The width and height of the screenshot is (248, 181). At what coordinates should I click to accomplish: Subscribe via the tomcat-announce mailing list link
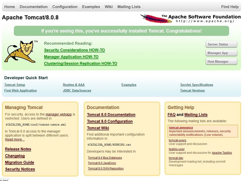point(180,127)
